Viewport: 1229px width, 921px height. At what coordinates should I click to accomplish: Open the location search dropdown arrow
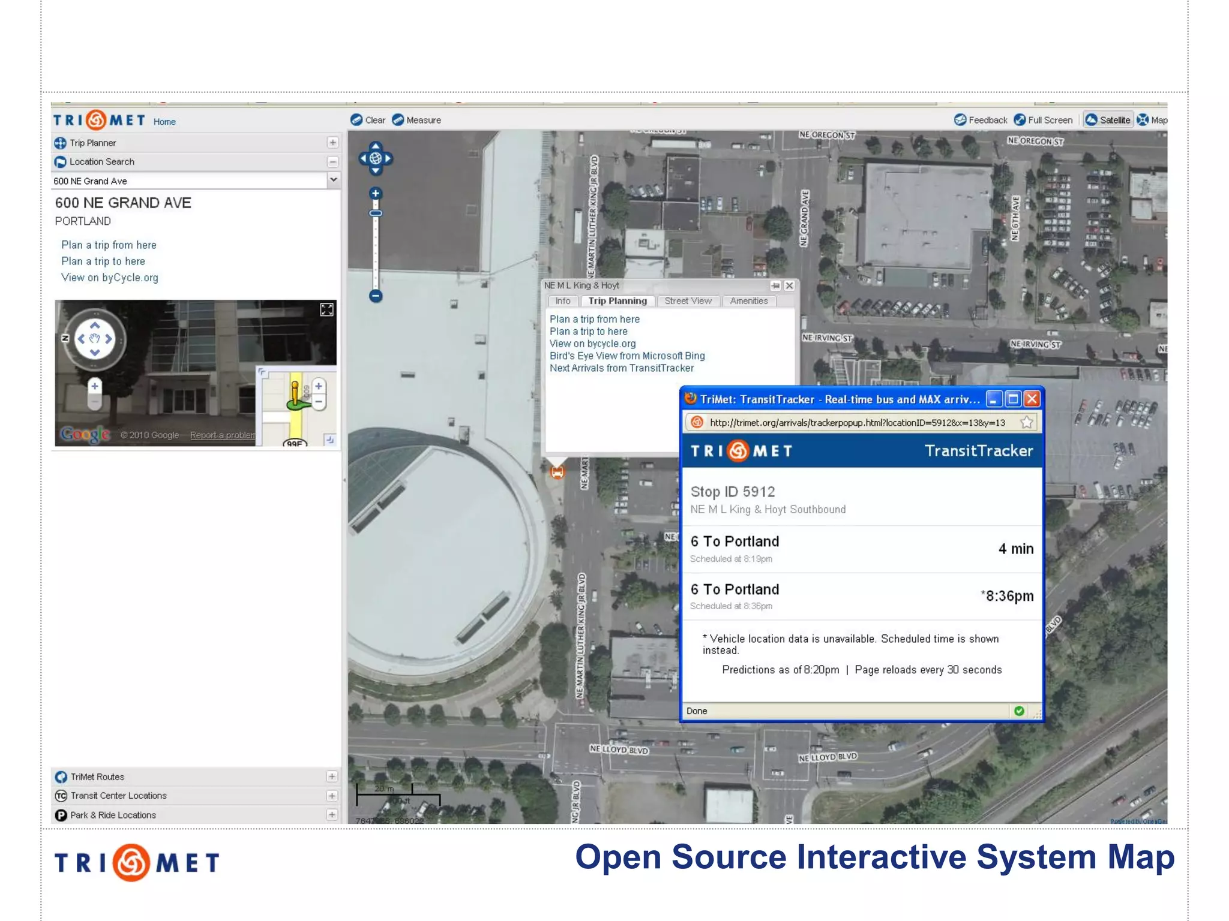click(x=333, y=180)
